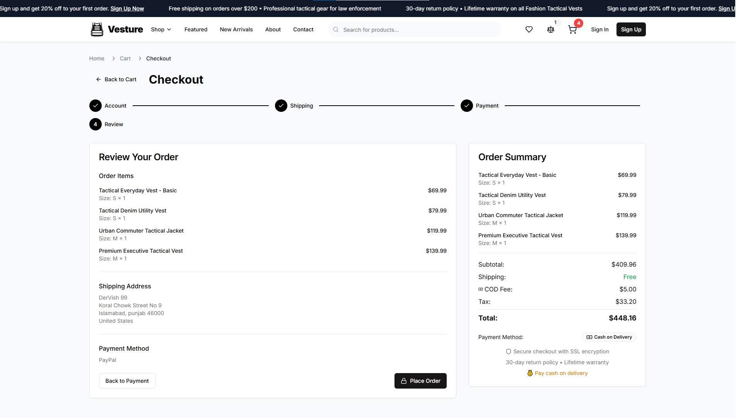Open the wishlist via the heart icon
Viewport: 736px width, 418px height.
coord(529,29)
